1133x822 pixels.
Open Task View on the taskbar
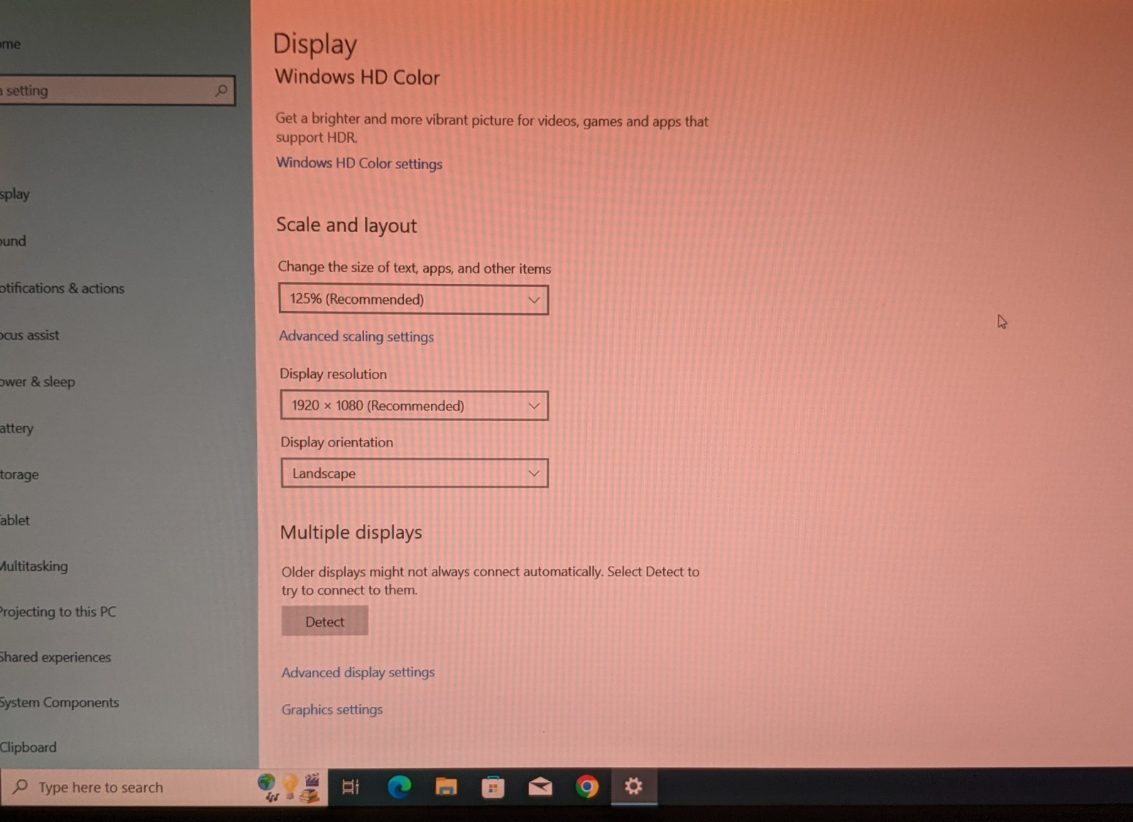[x=351, y=787]
